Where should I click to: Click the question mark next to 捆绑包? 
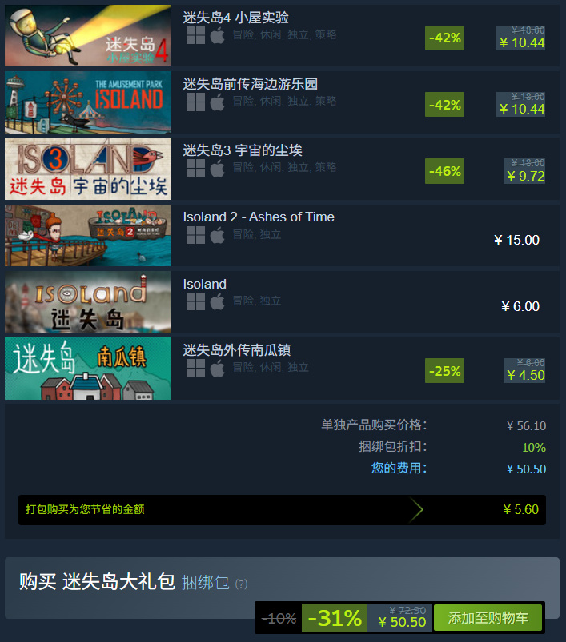click(241, 584)
